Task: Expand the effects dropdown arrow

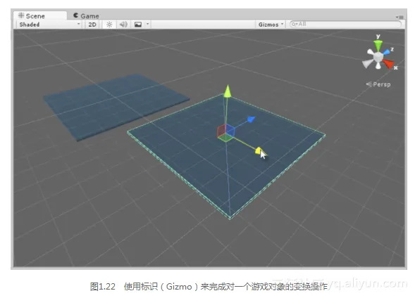Action: click(x=148, y=25)
